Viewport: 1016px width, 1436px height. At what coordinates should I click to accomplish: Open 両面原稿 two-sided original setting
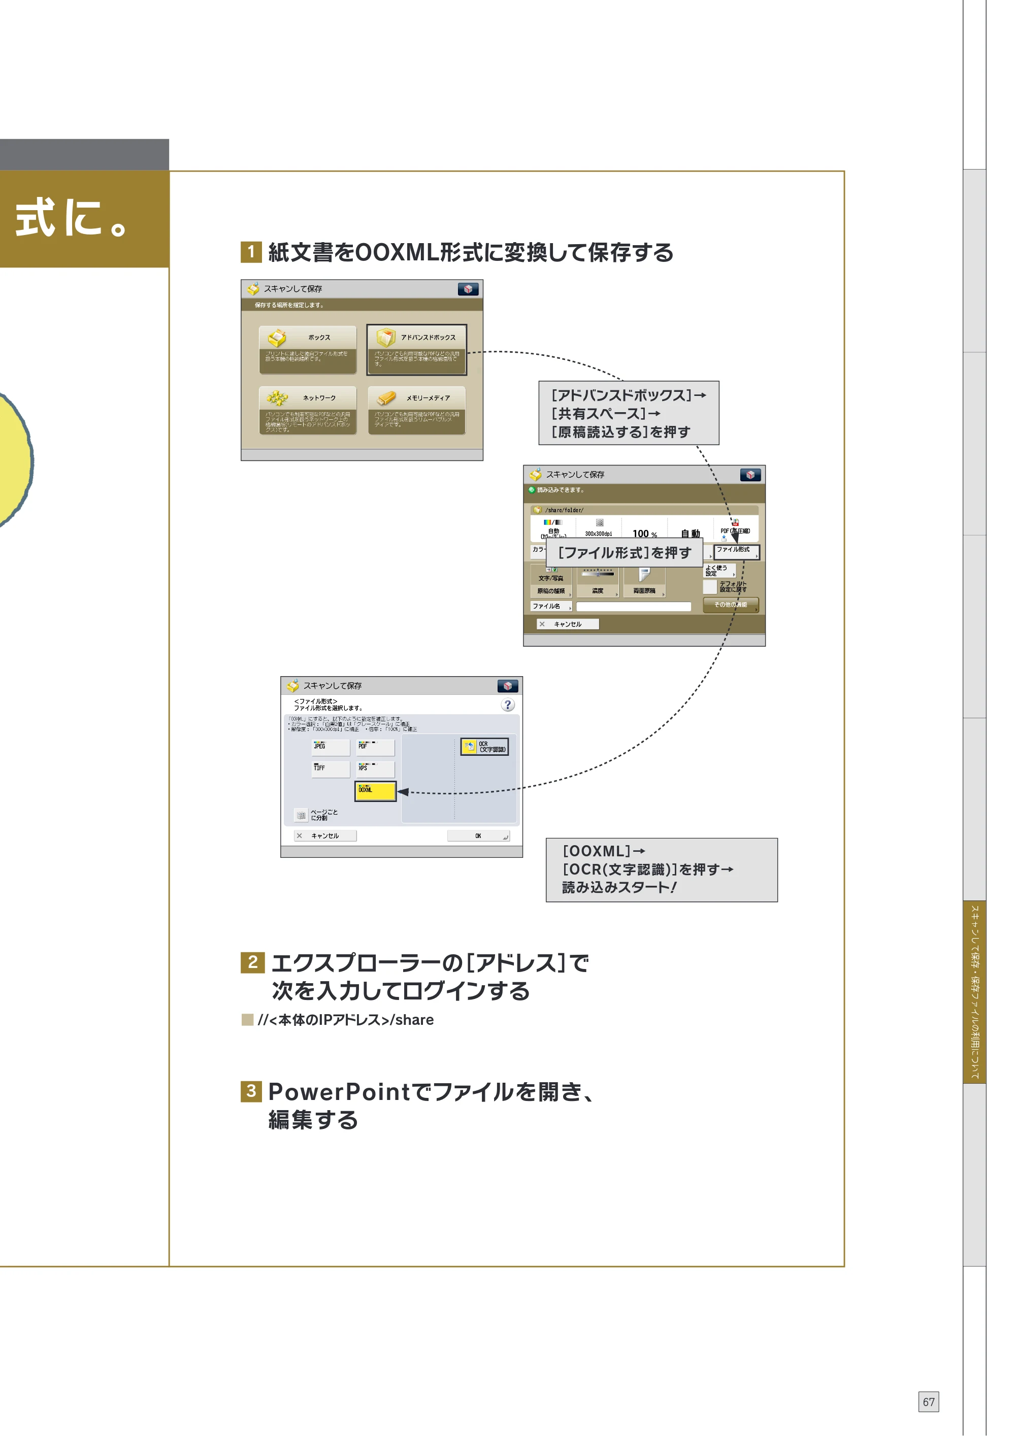pos(644,582)
